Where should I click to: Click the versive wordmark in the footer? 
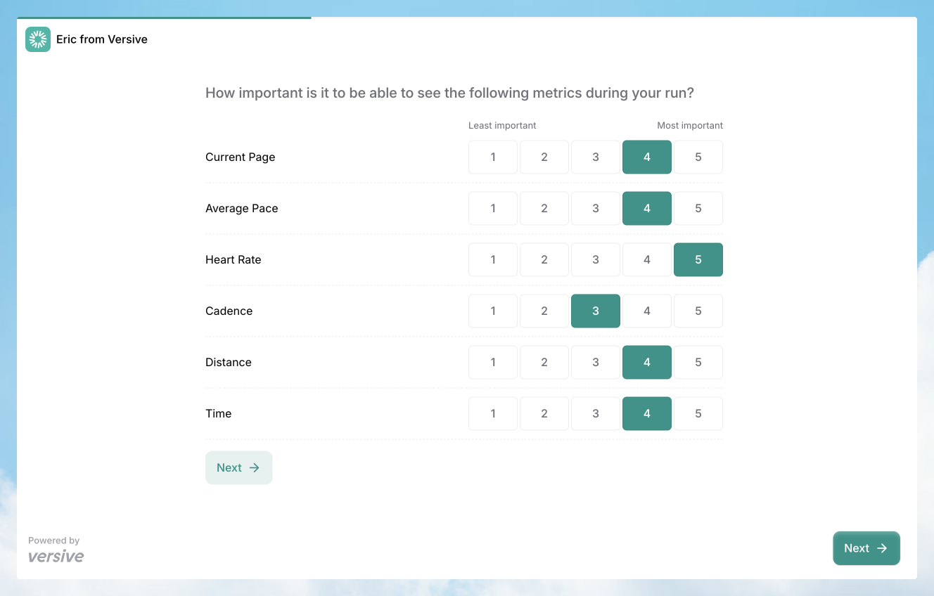(x=56, y=556)
